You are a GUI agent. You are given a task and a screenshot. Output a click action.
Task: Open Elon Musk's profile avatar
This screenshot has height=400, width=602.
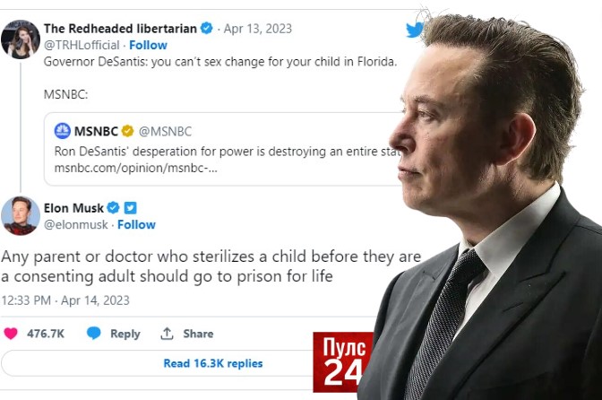pyautogui.click(x=20, y=215)
